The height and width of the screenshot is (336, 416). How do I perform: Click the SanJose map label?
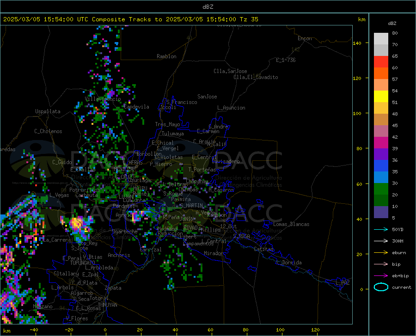pos(207,97)
